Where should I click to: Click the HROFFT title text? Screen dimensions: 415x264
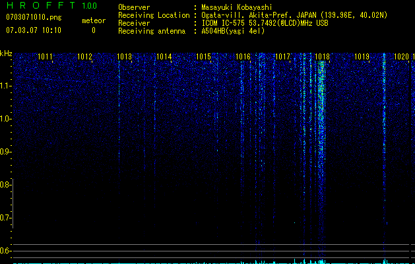coord(41,5)
